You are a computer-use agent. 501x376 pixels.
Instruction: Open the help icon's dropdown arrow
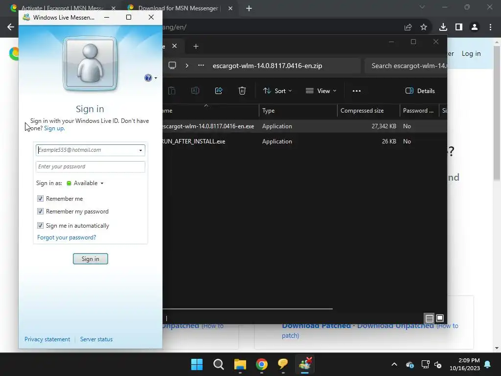tap(156, 78)
